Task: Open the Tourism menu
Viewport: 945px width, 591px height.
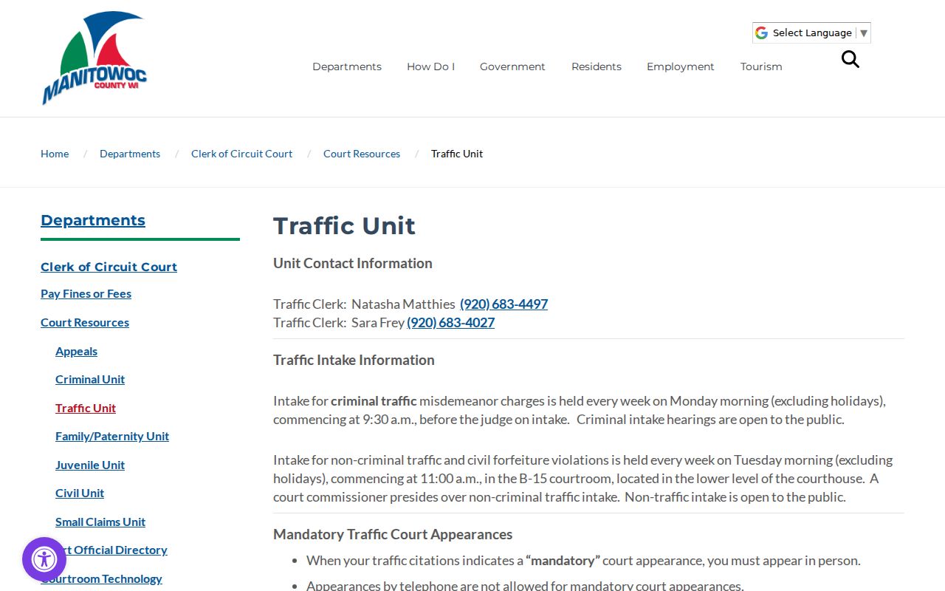Action: [x=761, y=66]
